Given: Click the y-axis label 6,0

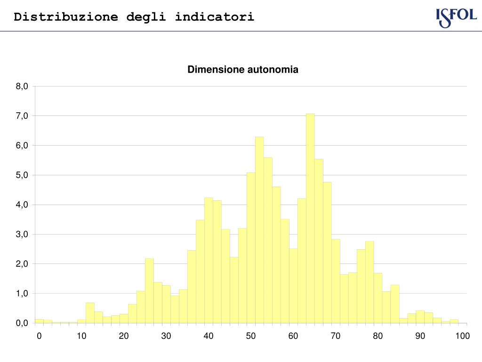Looking at the screenshot, I should click(x=22, y=145).
